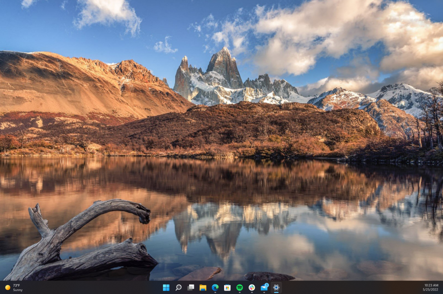Screen dimensions: 443x294
Task: Switch to the Spotify app
Action: point(240,288)
